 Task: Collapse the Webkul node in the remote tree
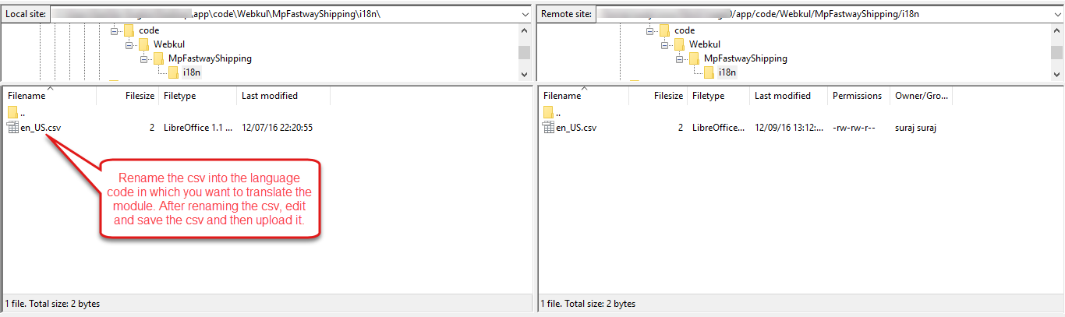(664, 44)
